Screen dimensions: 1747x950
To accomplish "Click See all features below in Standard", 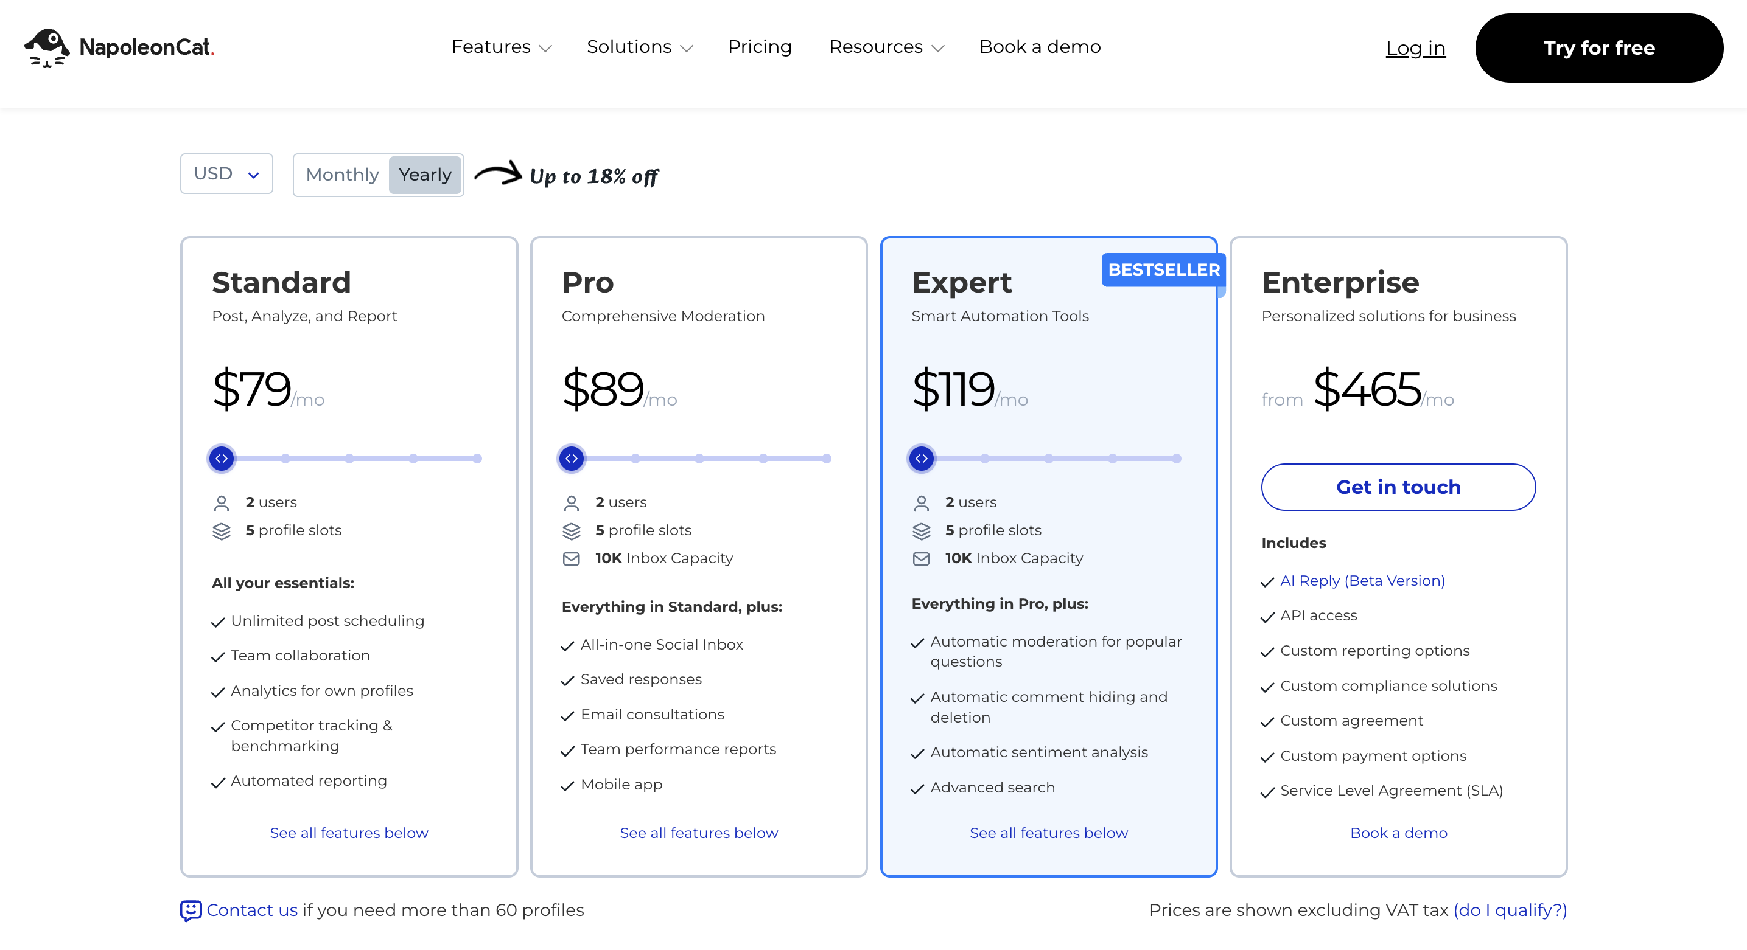I will pos(349,833).
